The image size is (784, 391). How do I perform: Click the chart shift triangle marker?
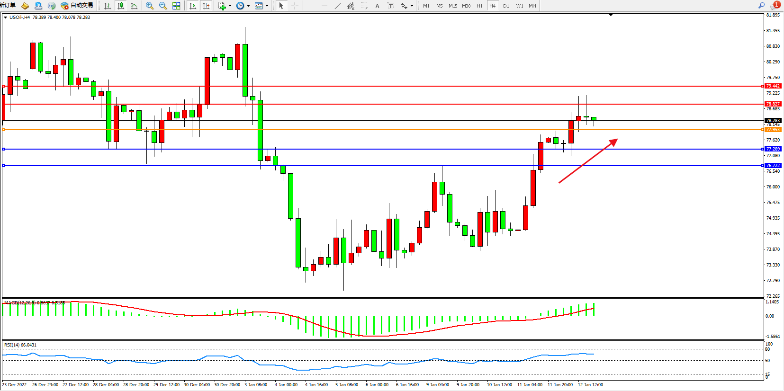[x=611, y=15]
